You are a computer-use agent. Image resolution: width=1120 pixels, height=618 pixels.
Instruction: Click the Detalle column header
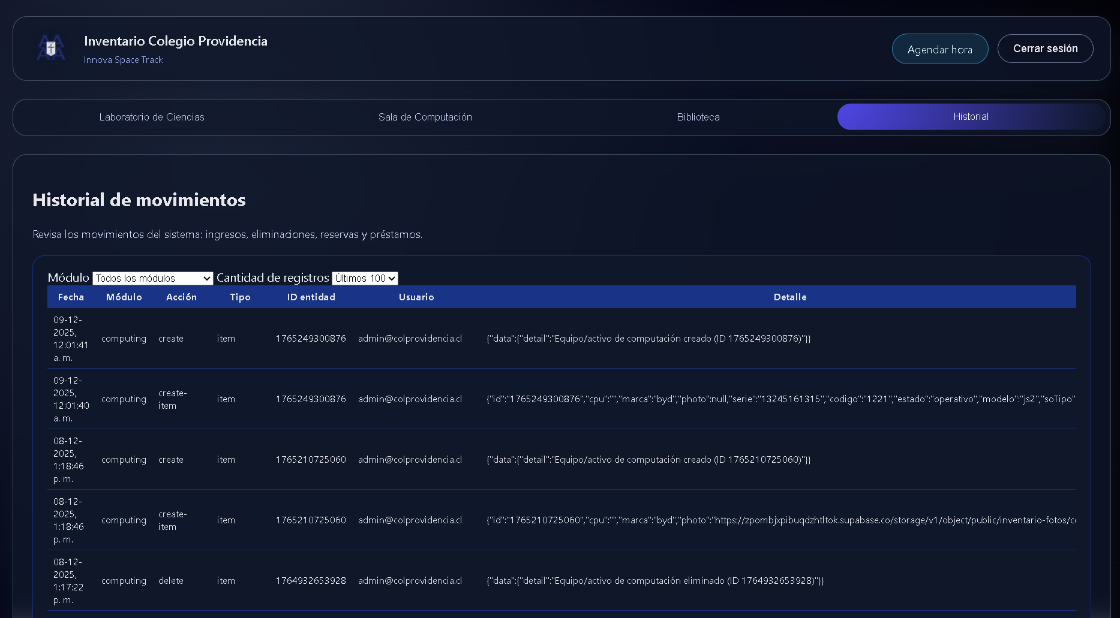[x=789, y=297]
